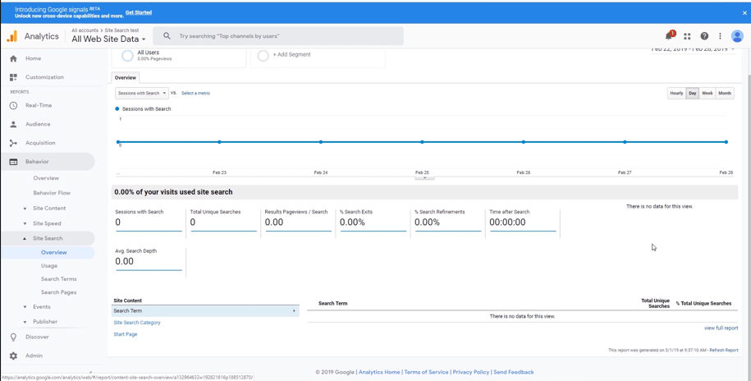This screenshot has height=381, width=751.
Task: Click the Behavior section icon
Action: click(13, 162)
